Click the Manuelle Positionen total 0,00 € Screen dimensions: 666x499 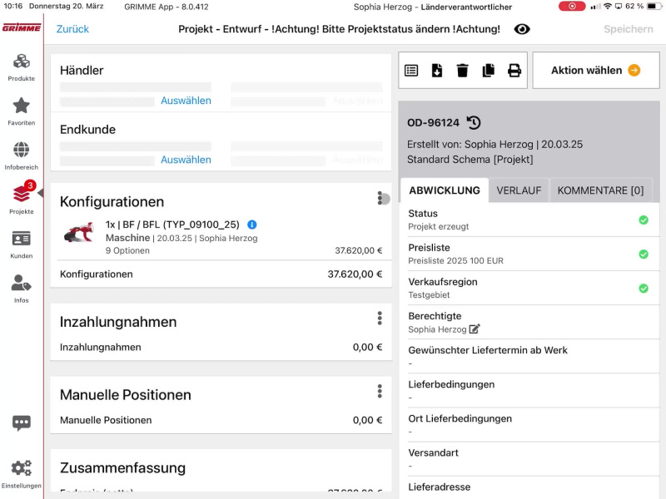367,420
